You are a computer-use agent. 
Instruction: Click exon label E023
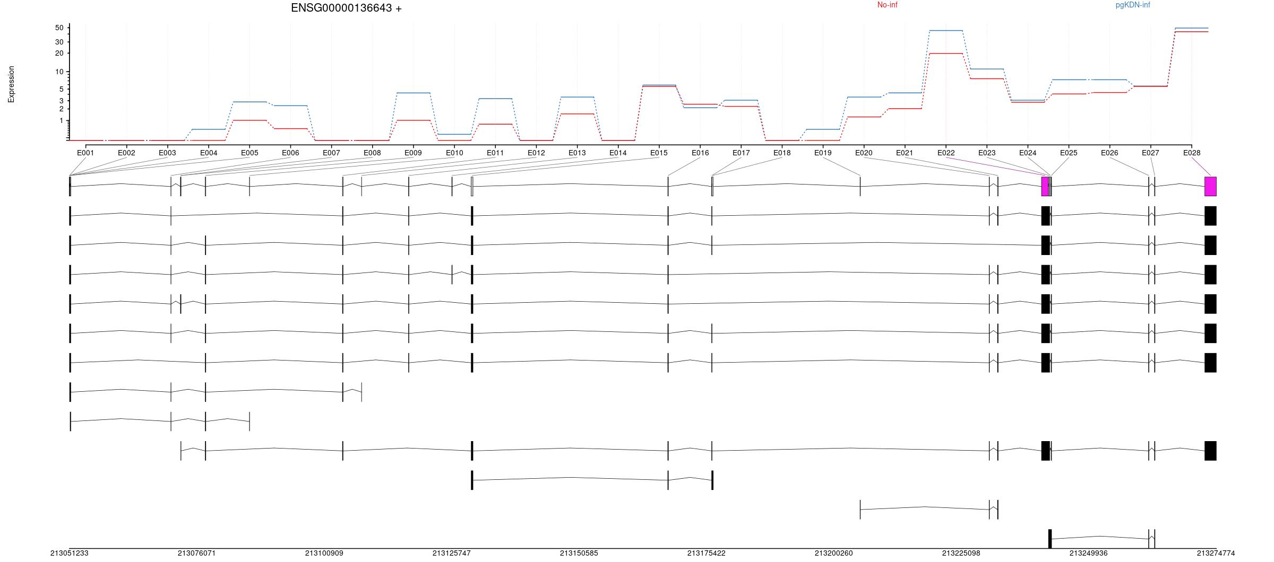(x=987, y=153)
